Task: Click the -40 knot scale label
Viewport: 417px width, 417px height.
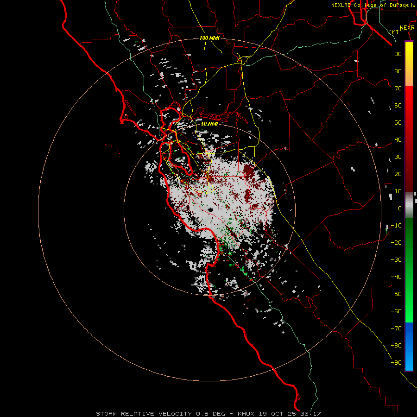Action: [396, 277]
